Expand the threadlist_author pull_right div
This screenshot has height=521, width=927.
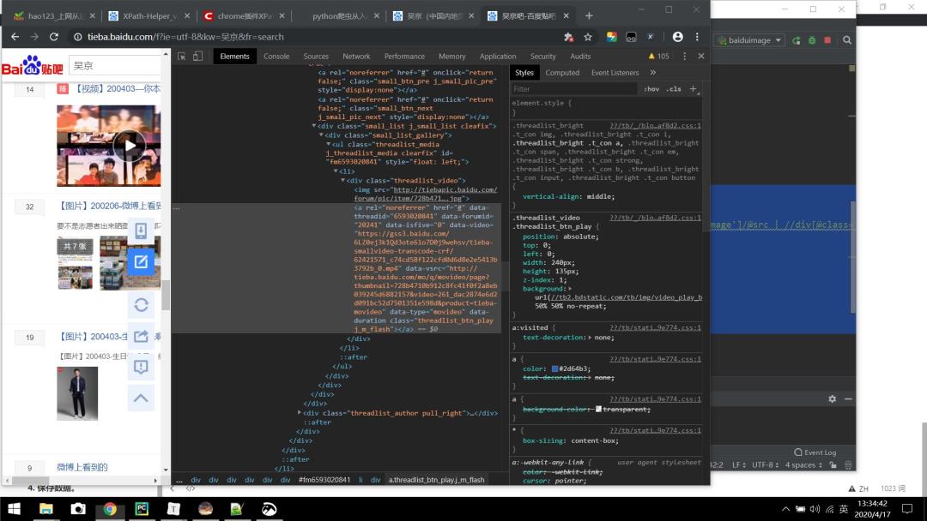click(x=299, y=413)
